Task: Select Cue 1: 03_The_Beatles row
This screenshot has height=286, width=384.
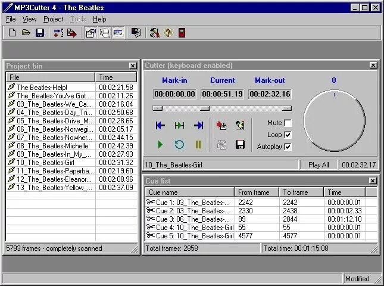Action: (x=261, y=203)
